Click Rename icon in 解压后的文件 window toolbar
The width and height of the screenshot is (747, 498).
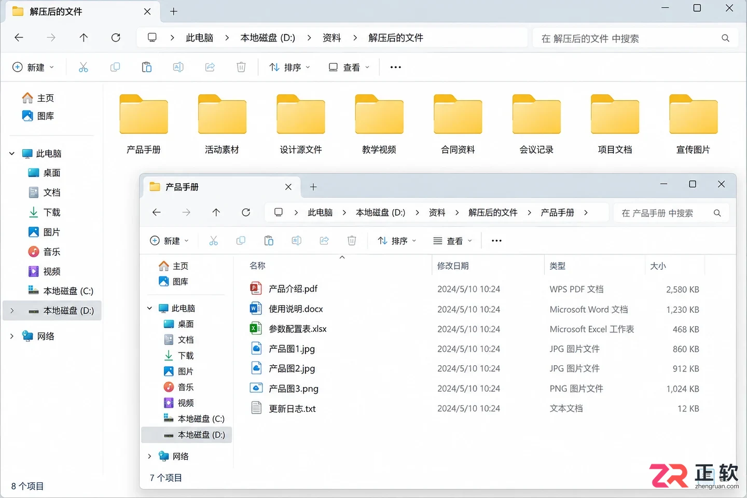178,67
